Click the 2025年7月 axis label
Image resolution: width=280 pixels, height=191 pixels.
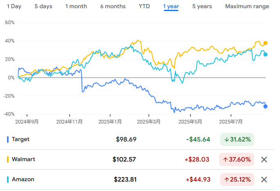(x=231, y=122)
